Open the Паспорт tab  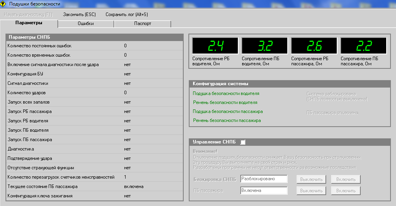pos(143,23)
